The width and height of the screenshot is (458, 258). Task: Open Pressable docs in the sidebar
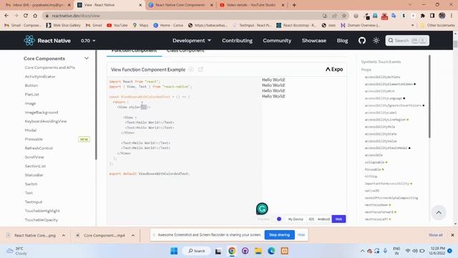click(x=34, y=139)
